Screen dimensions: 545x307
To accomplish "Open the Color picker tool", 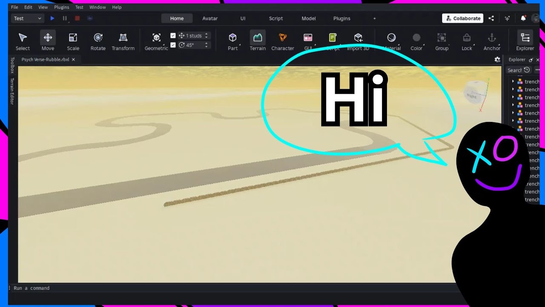I will 416,41.
